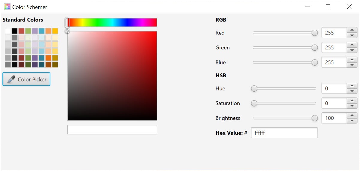The height and width of the screenshot is (171, 360).
Task: Click the cyan region of hue bar
Action: point(112,22)
